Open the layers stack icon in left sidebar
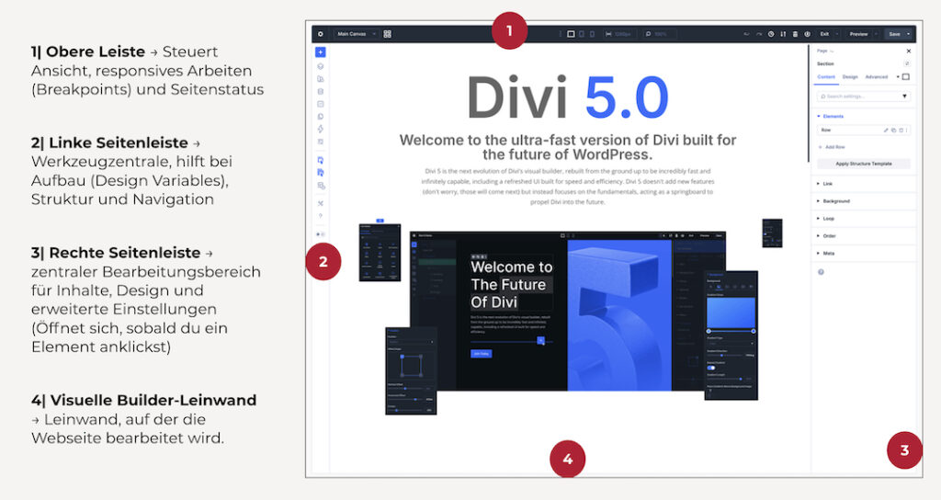Viewport: 941px width, 500px height. pos(321,66)
